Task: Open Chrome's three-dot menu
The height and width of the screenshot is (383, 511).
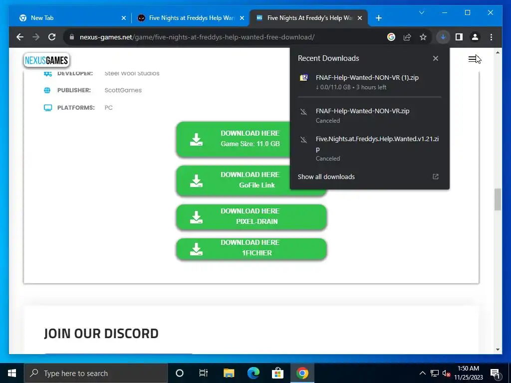Action: point(491,37)
